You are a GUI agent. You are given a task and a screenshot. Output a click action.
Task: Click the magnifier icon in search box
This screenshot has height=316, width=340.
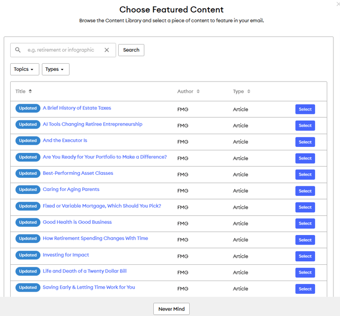point(18,50)
